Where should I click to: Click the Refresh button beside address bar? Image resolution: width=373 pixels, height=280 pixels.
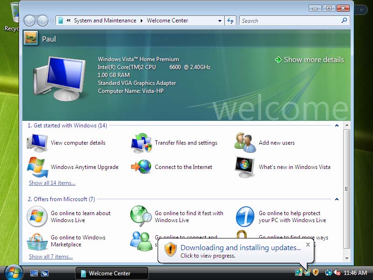pos(230,21)
